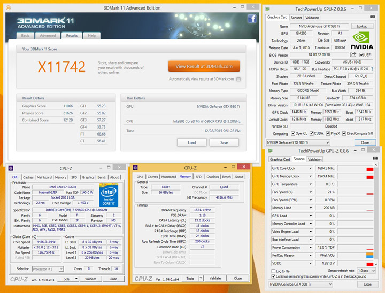Click the Lookup button in GPU-Z

click(362, 26)
